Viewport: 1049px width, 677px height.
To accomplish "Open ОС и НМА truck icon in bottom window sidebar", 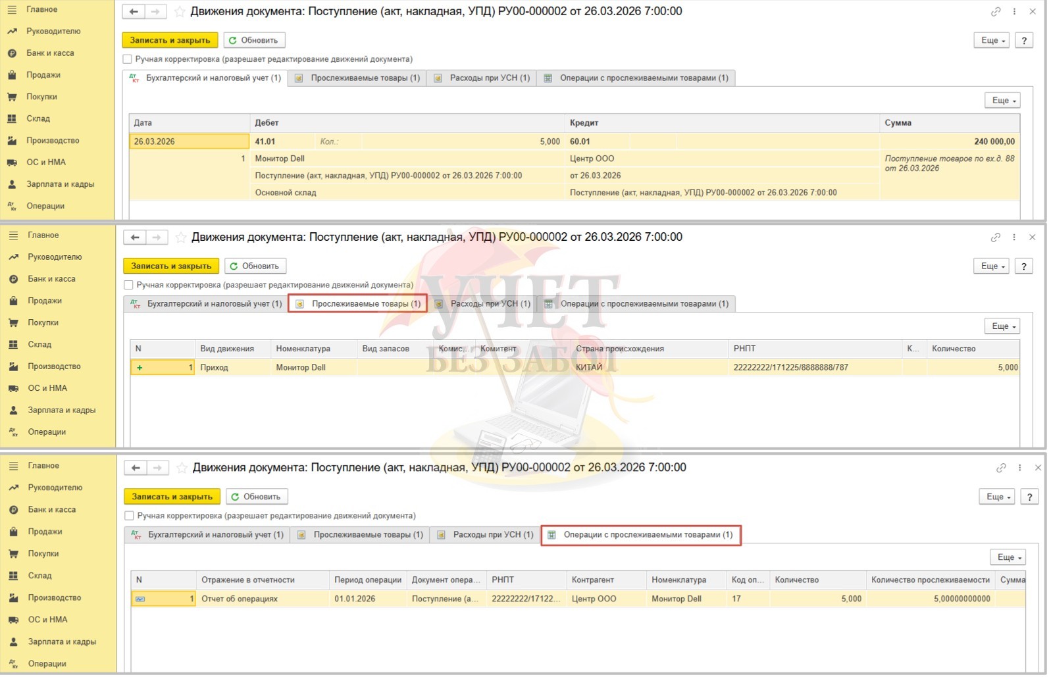I will [x=13, y=620].
